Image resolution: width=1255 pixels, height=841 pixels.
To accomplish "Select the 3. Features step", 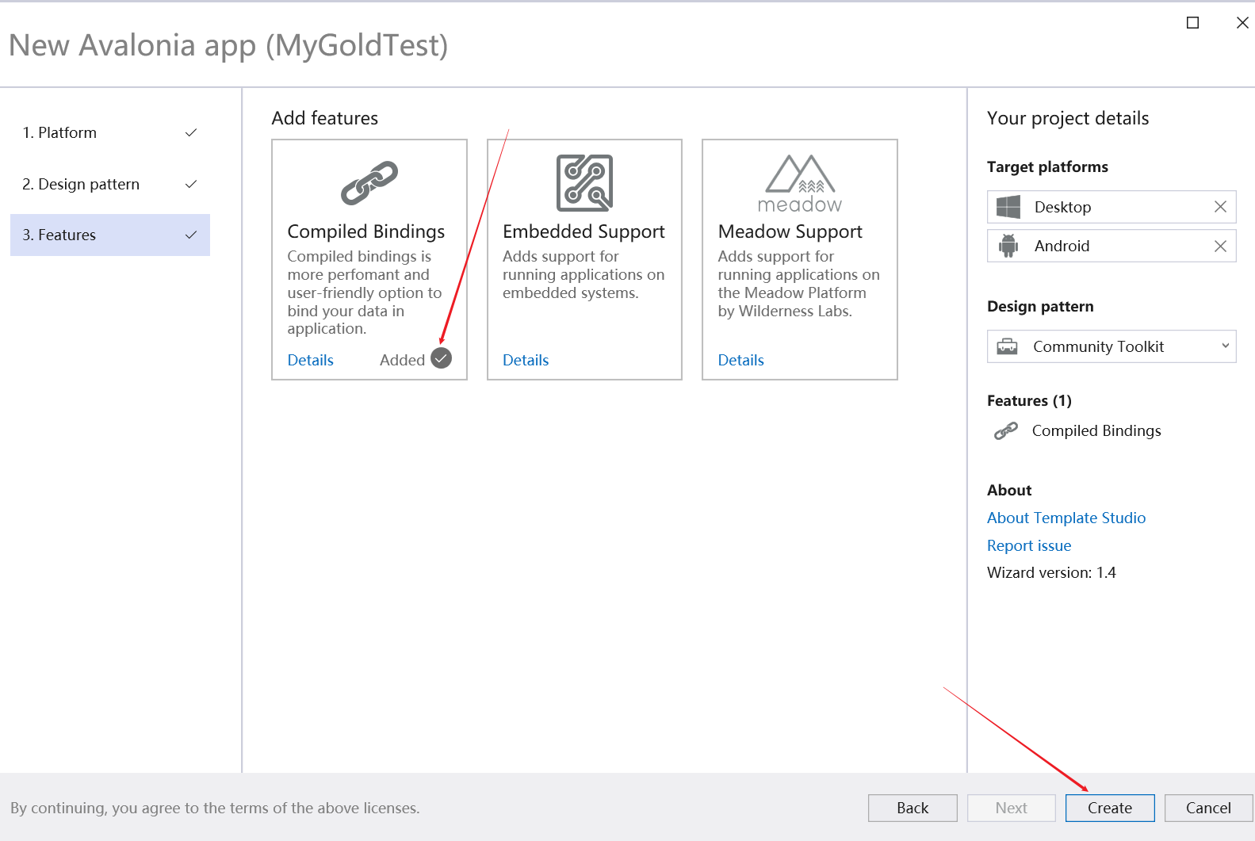I will 110,235.
